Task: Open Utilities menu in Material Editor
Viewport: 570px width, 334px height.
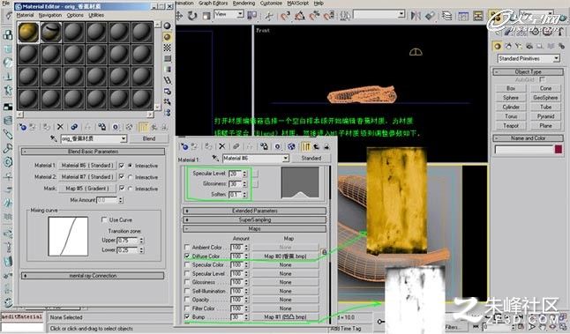Action: click(x=96, y=15)
